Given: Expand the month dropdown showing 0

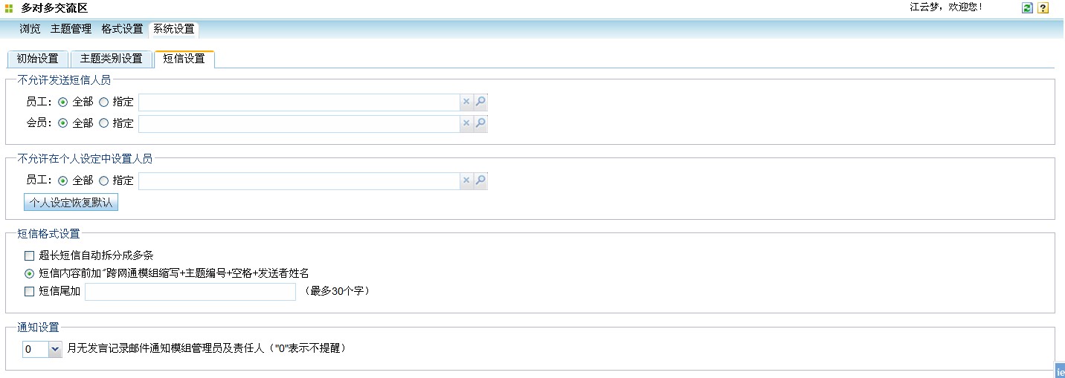Looking at the screenshot, I should (x=55, y=349).
